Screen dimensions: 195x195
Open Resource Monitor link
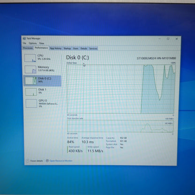(61, 161)
